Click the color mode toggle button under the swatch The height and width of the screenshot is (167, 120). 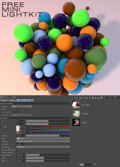click(18, 133)
